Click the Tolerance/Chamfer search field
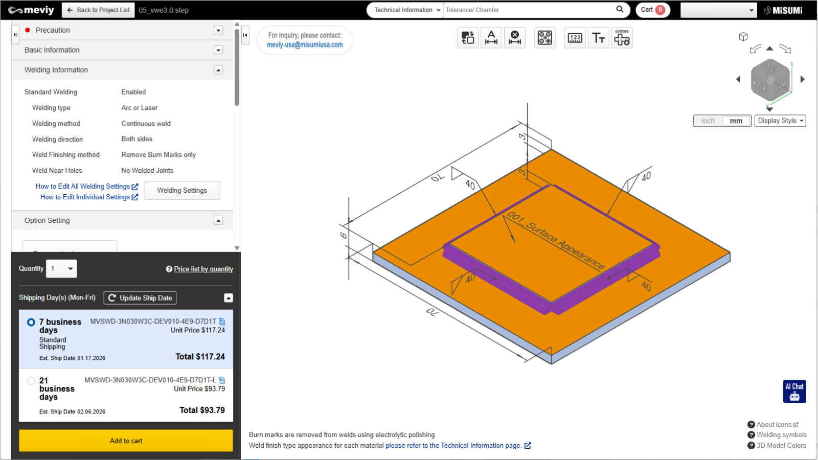The height and width of the screenshot is (460, 818). click(x=527, y=10)
